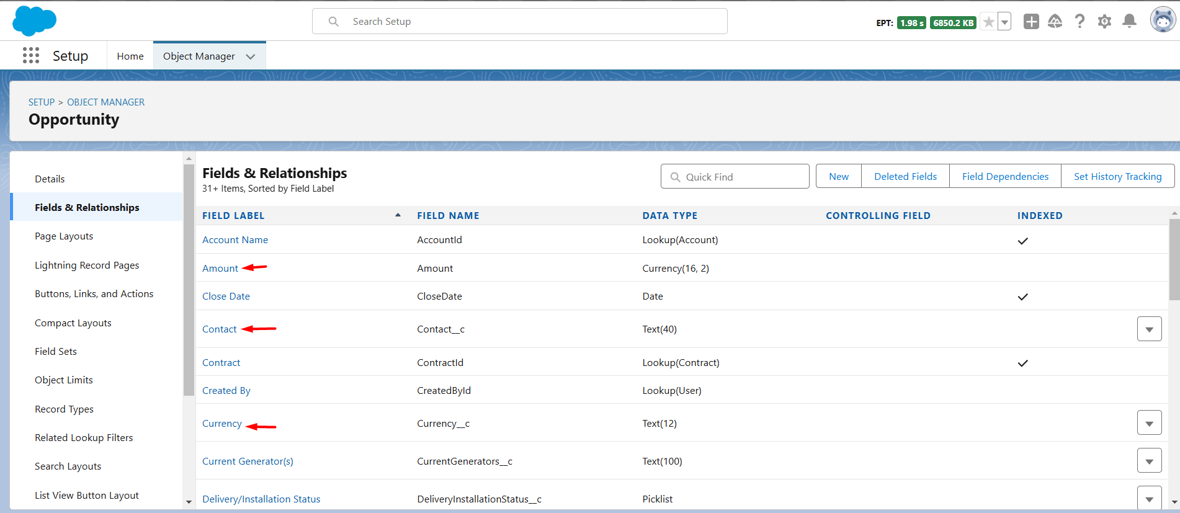Sort by the DATA TYPE column

(669, 215)
